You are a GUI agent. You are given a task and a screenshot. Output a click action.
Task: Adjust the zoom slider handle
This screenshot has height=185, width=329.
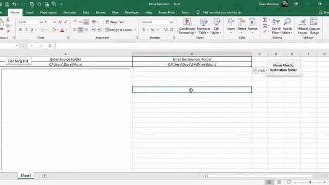tap(310, 182)
